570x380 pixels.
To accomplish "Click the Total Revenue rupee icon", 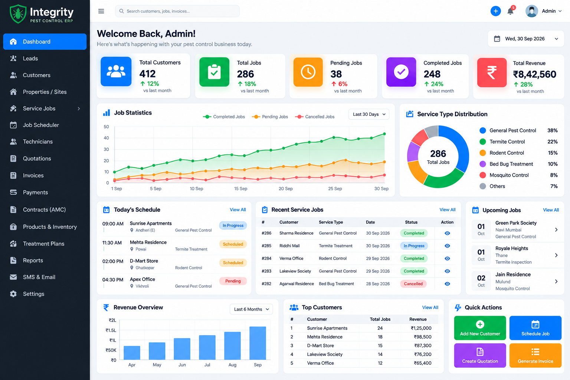I will pyautogui.click(x=492, y=72).
